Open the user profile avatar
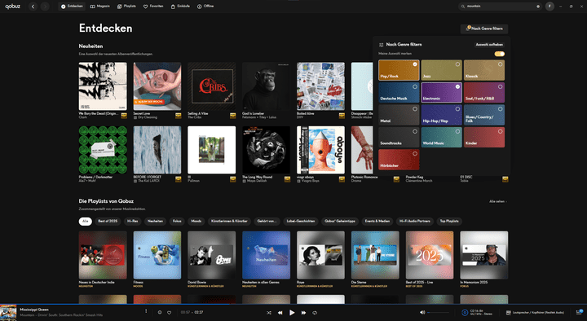Viewport: 587px width, 321px height. 549,7
